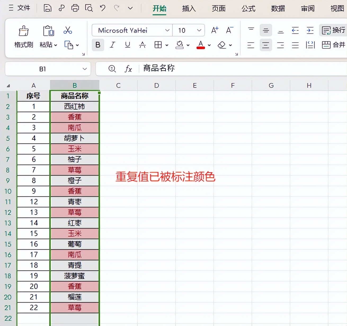Select cell B5 containing 胡萝卜
Screen dimensions: 347x326
pyautogui.click(x=74, y=138)
